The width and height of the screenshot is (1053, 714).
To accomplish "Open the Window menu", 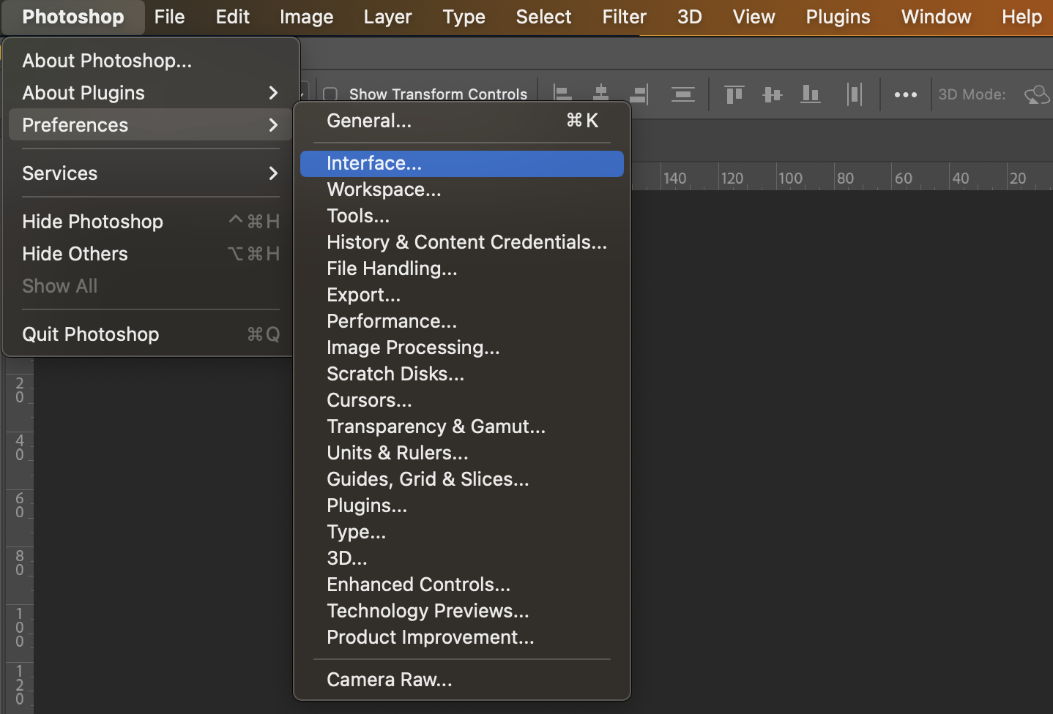I will [936, 16].
